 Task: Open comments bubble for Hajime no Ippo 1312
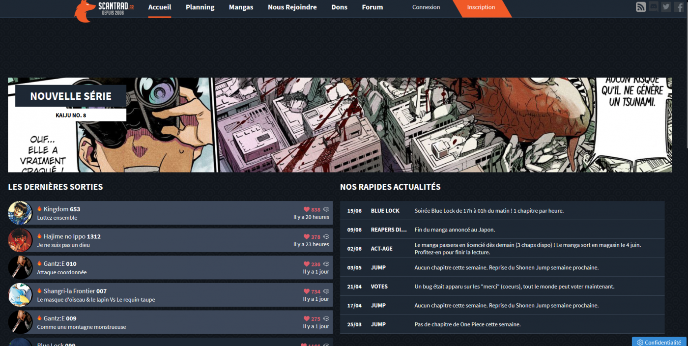click(x=326, y=237)
